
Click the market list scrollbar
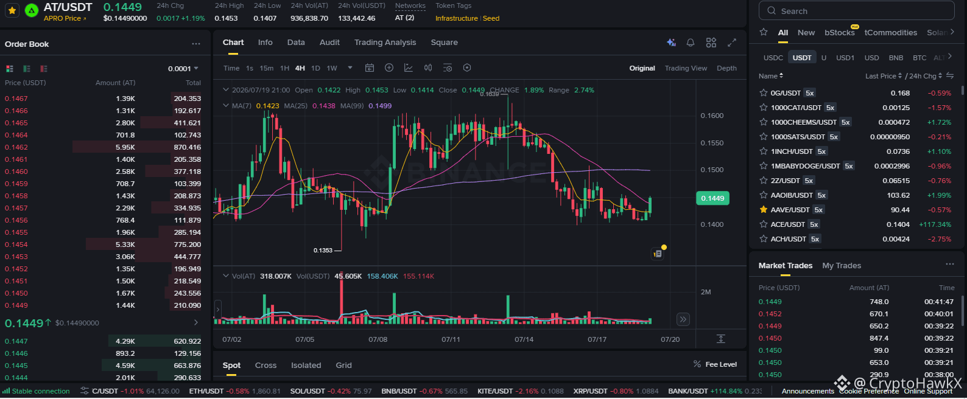(963, 90)
